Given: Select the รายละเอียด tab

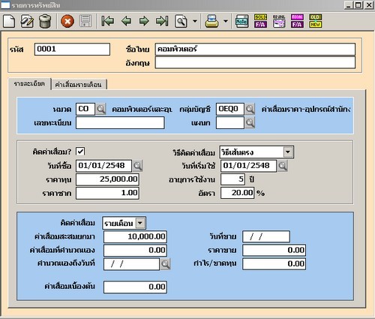Looking at the screenshot, I should tap(29, 83).
